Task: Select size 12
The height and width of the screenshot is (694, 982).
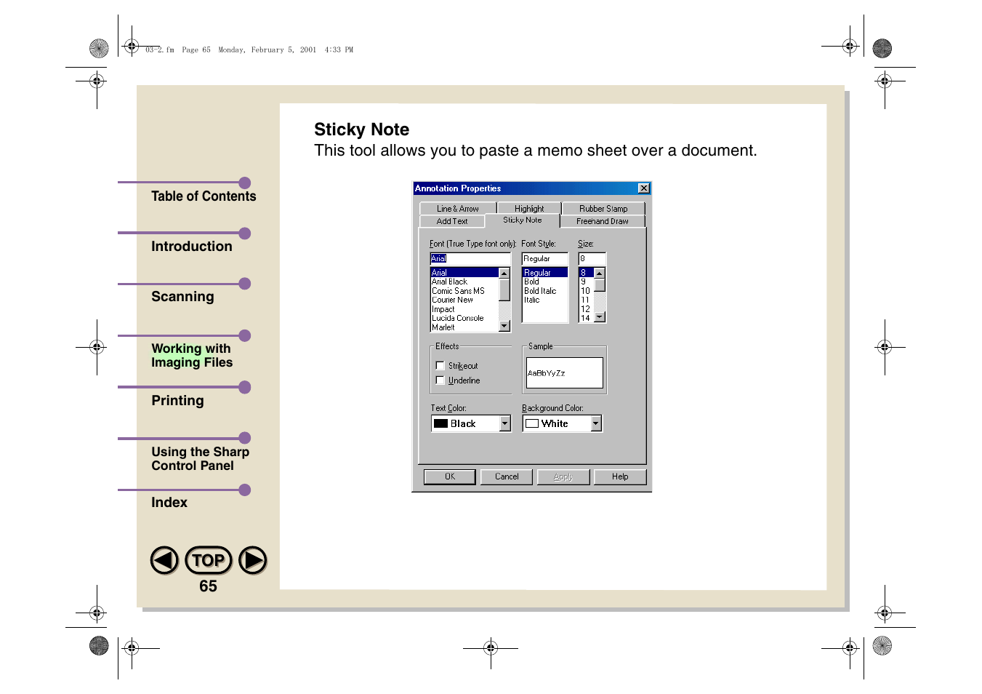Action: point(587,309)
